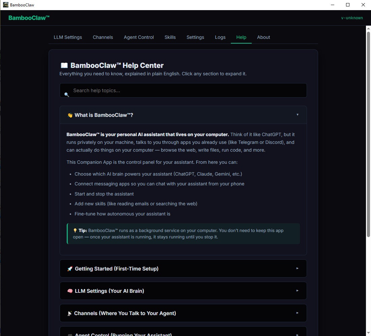
Task: Expand the Channels help section arrow
Action: (298, 313)
